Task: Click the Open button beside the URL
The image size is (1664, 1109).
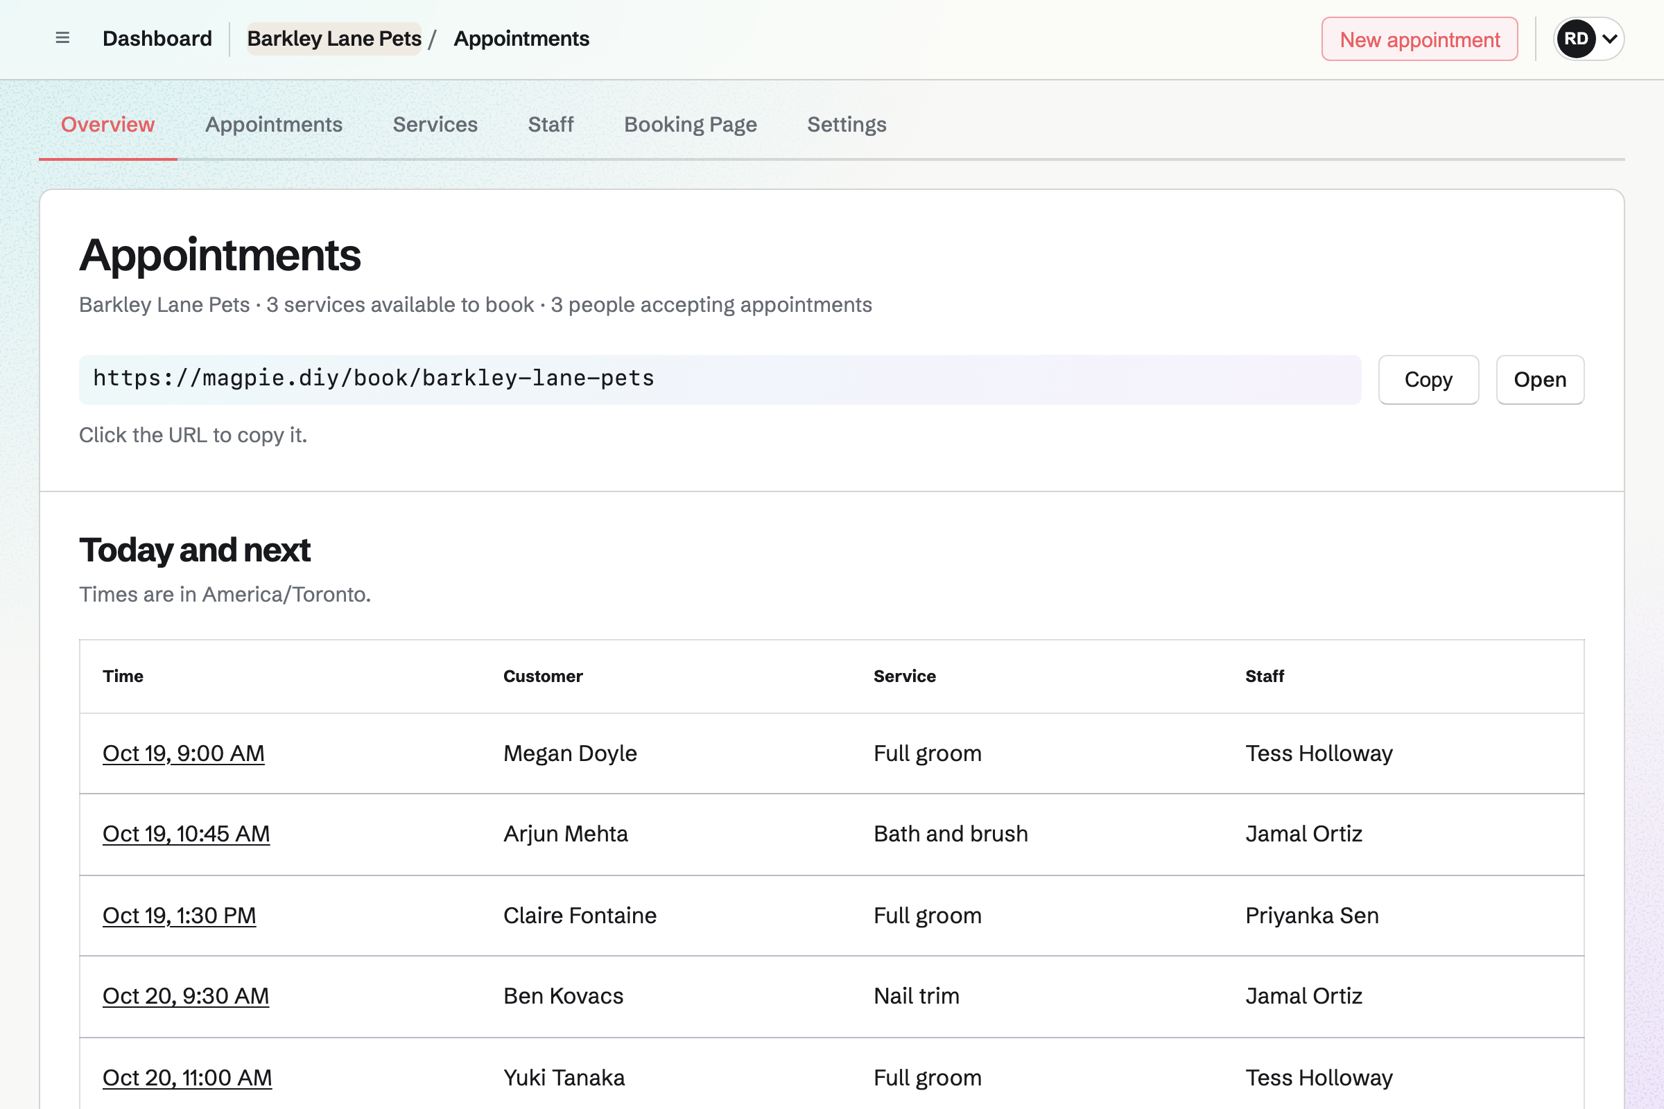Action: pyautogui.click(x=1540, y=380)
